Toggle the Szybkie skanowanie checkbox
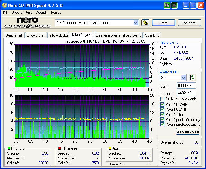The image size is (206, 169). pyautogui.click(x=162, y=99)
